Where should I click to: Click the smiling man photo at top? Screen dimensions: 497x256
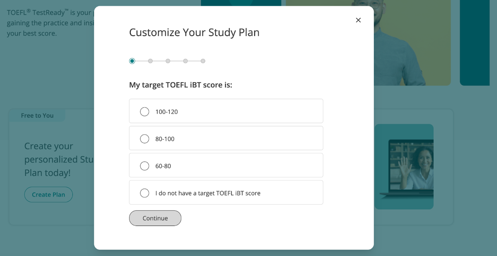(x=408, y=39)
